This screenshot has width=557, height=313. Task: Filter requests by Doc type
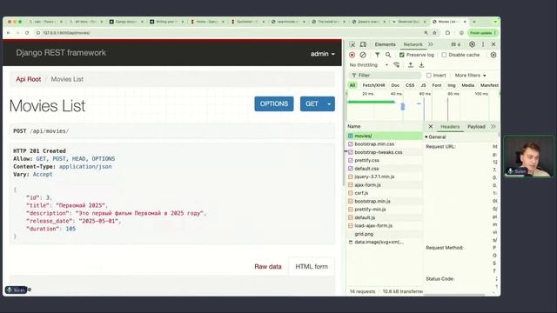click(395, 85)
